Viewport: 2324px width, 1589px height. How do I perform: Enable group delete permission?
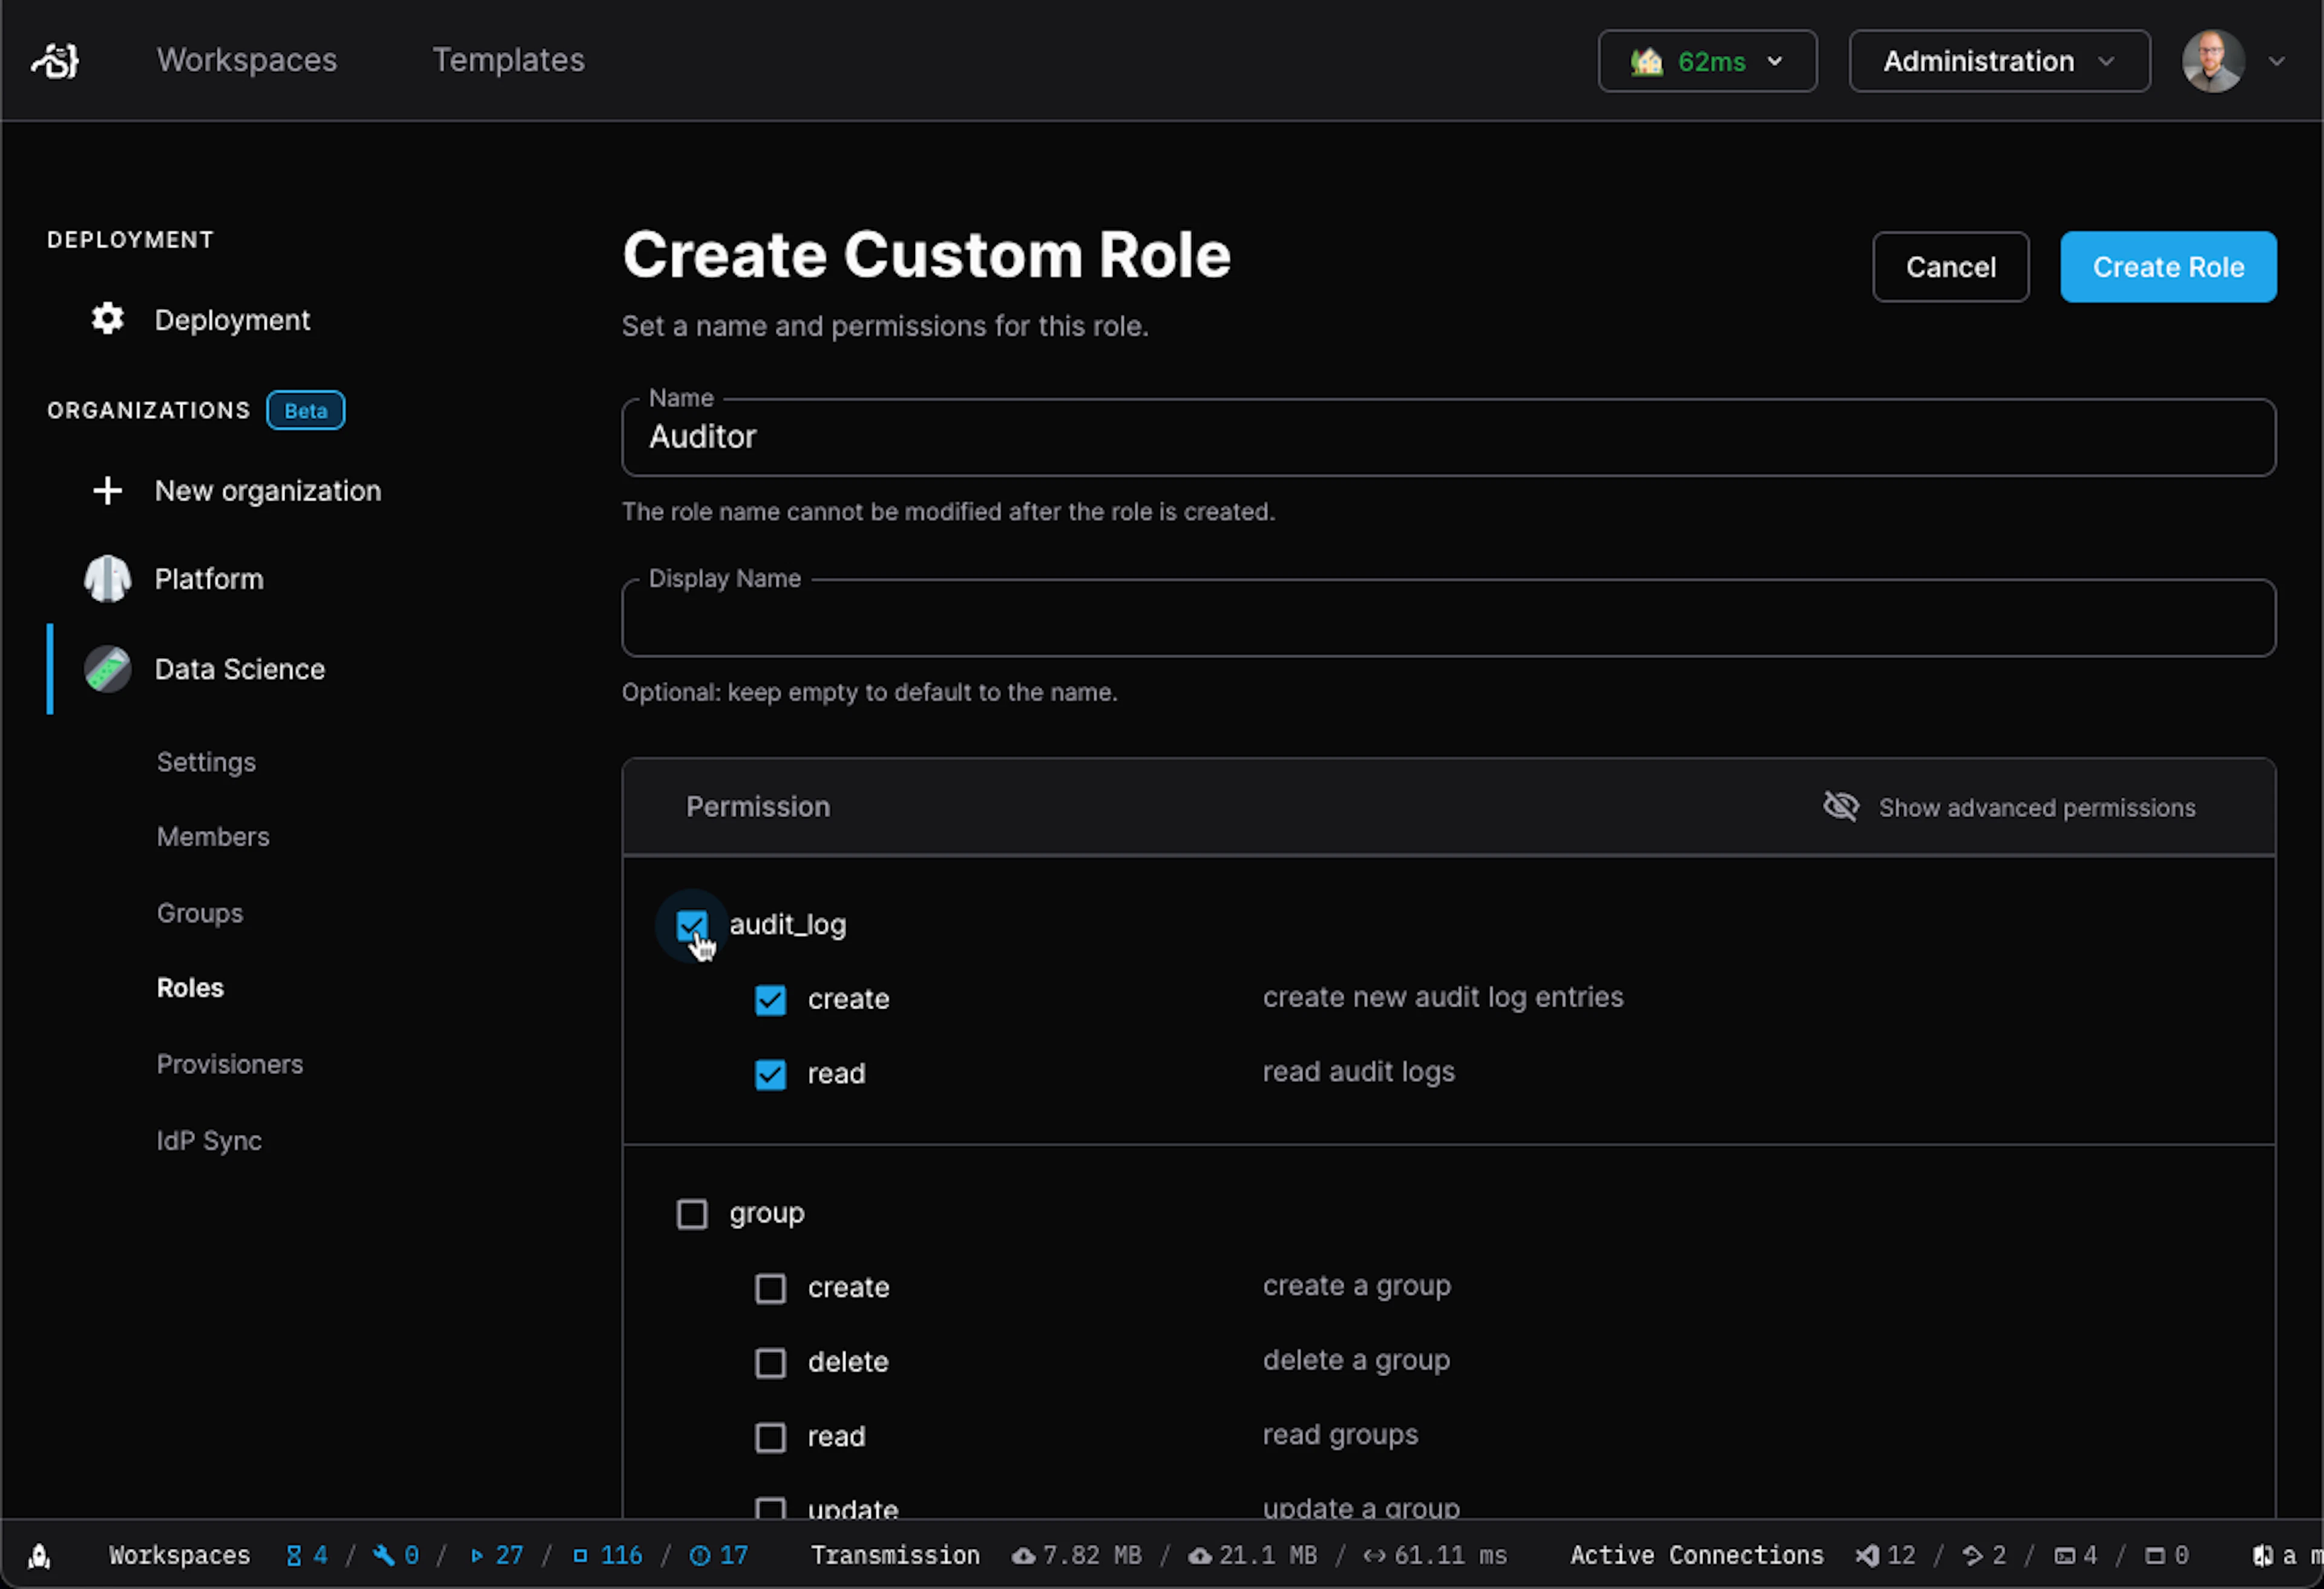(770, 1363)
